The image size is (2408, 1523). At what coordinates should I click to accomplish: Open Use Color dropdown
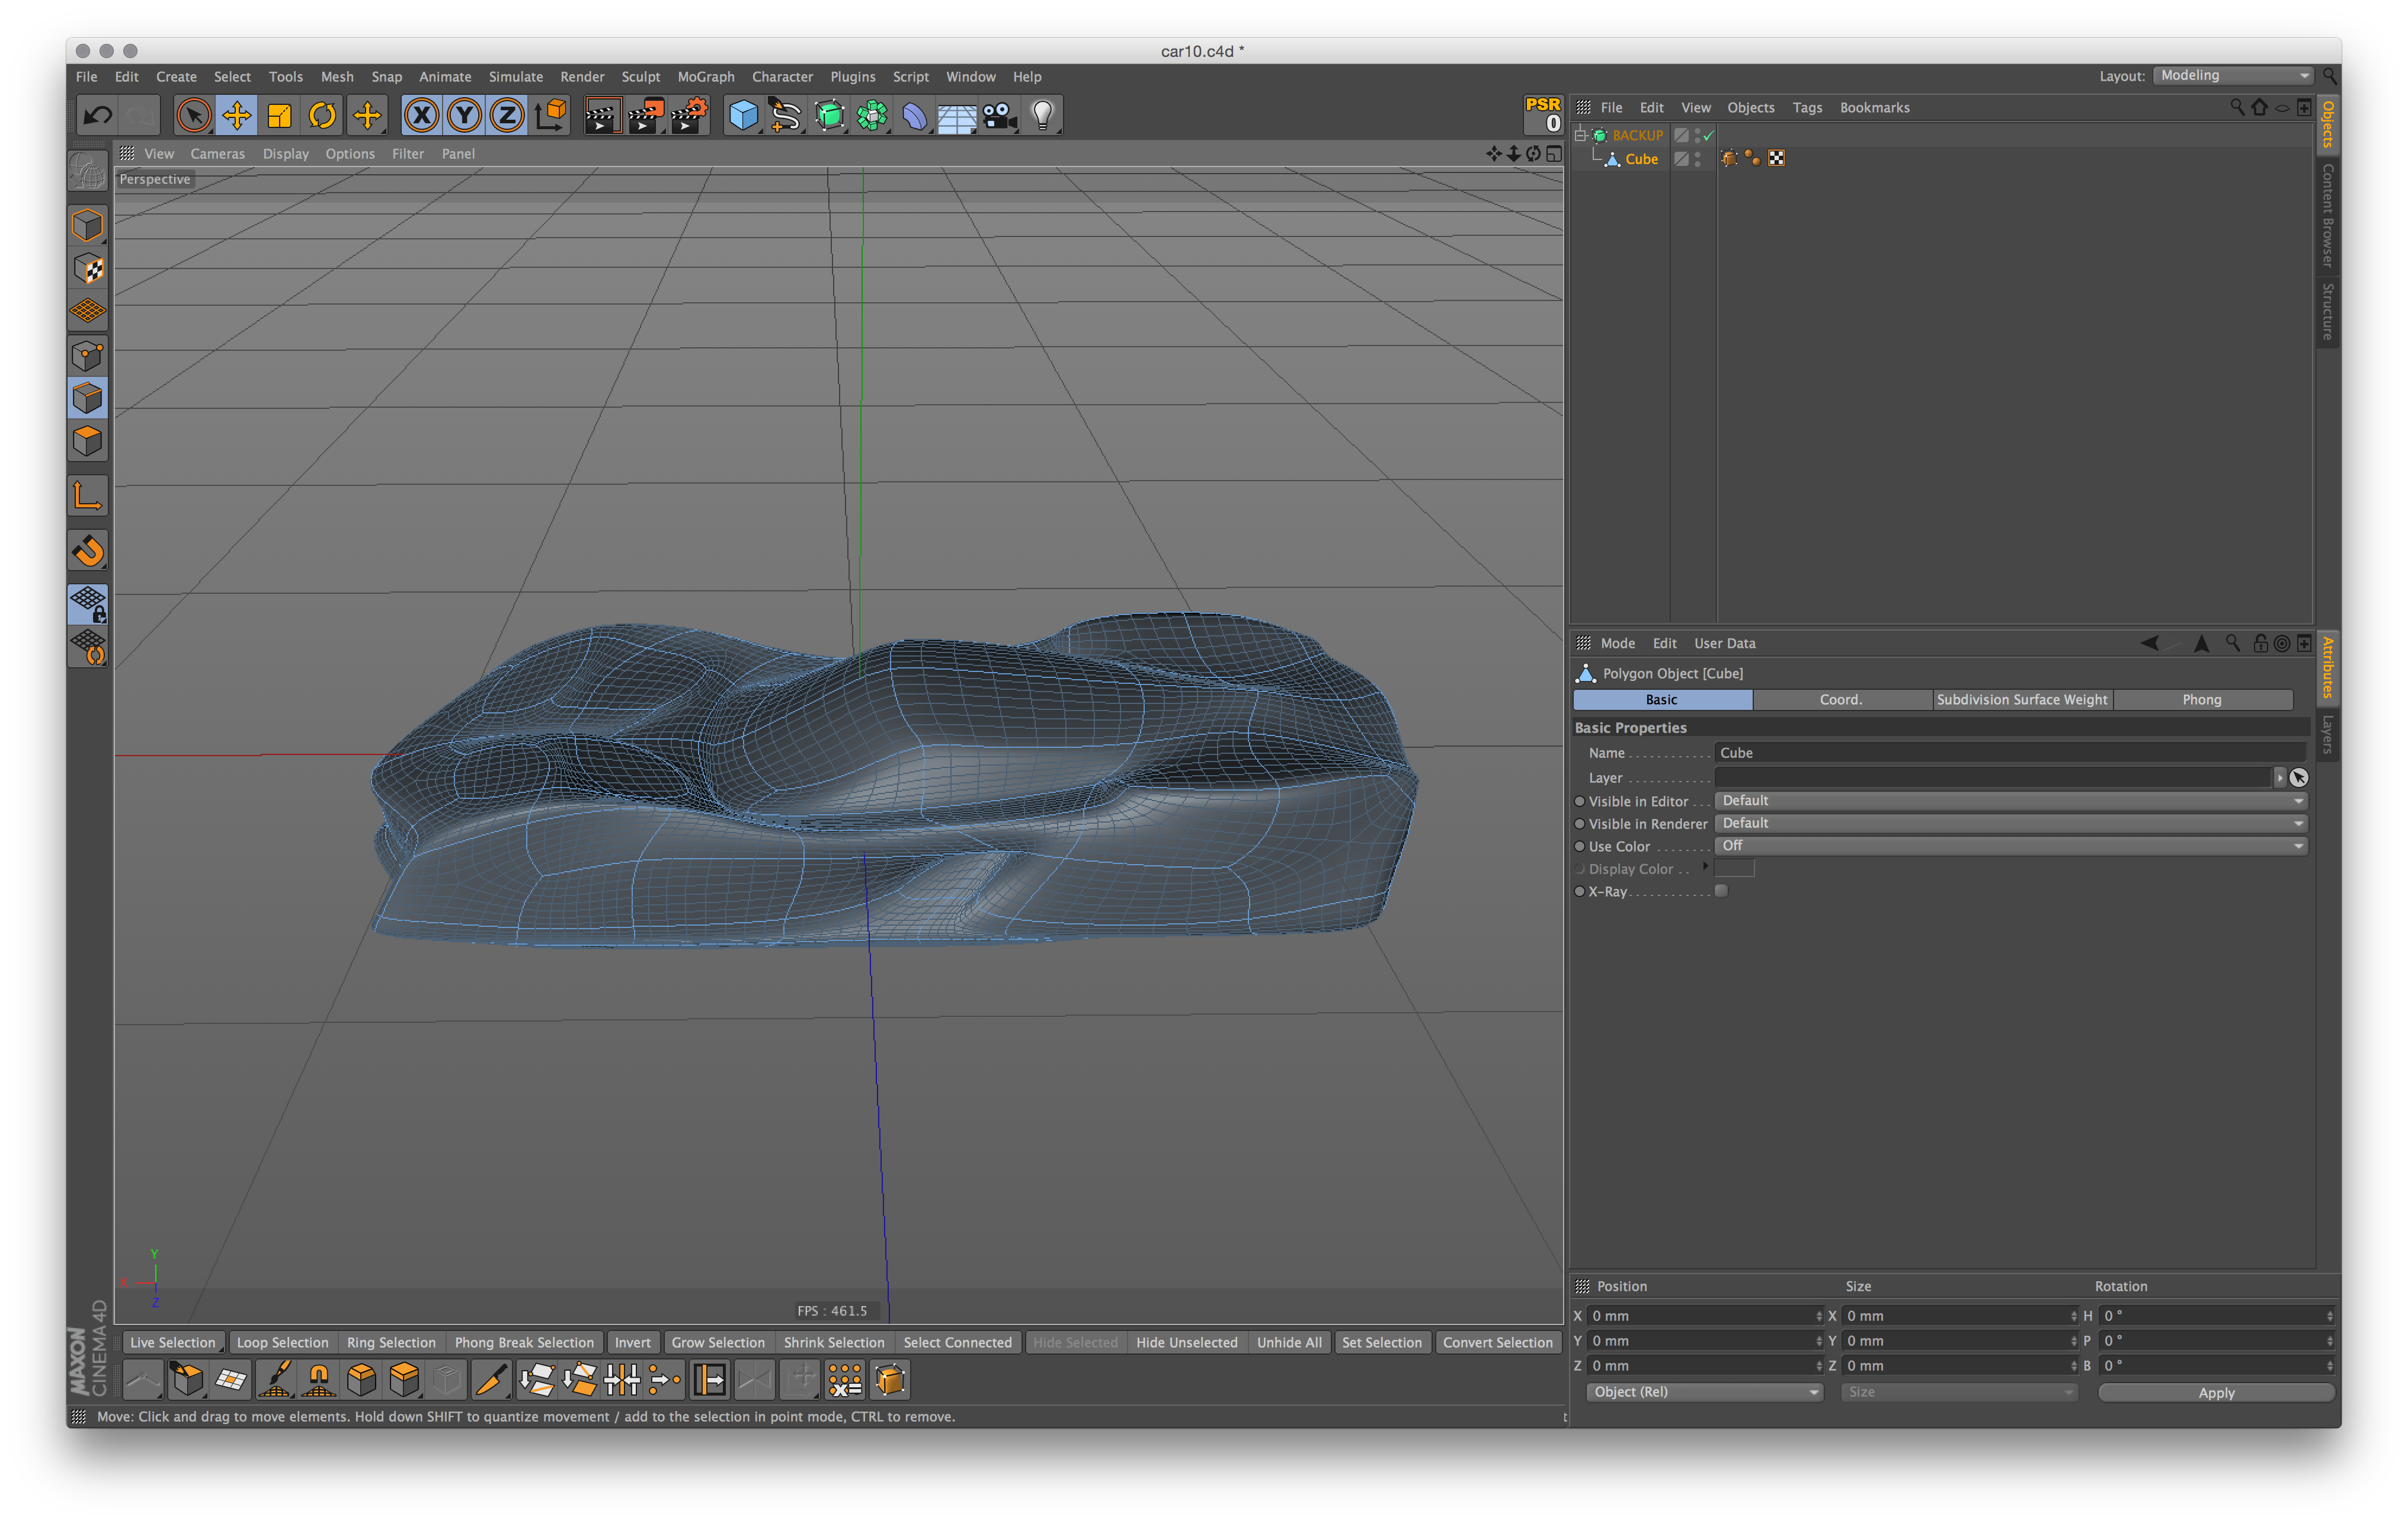tap(2011, 846)
